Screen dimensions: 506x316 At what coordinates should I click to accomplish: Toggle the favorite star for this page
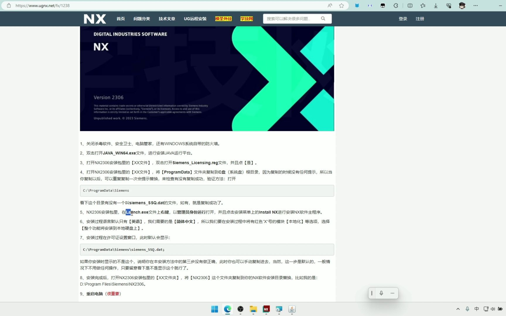tap(341, 5)
